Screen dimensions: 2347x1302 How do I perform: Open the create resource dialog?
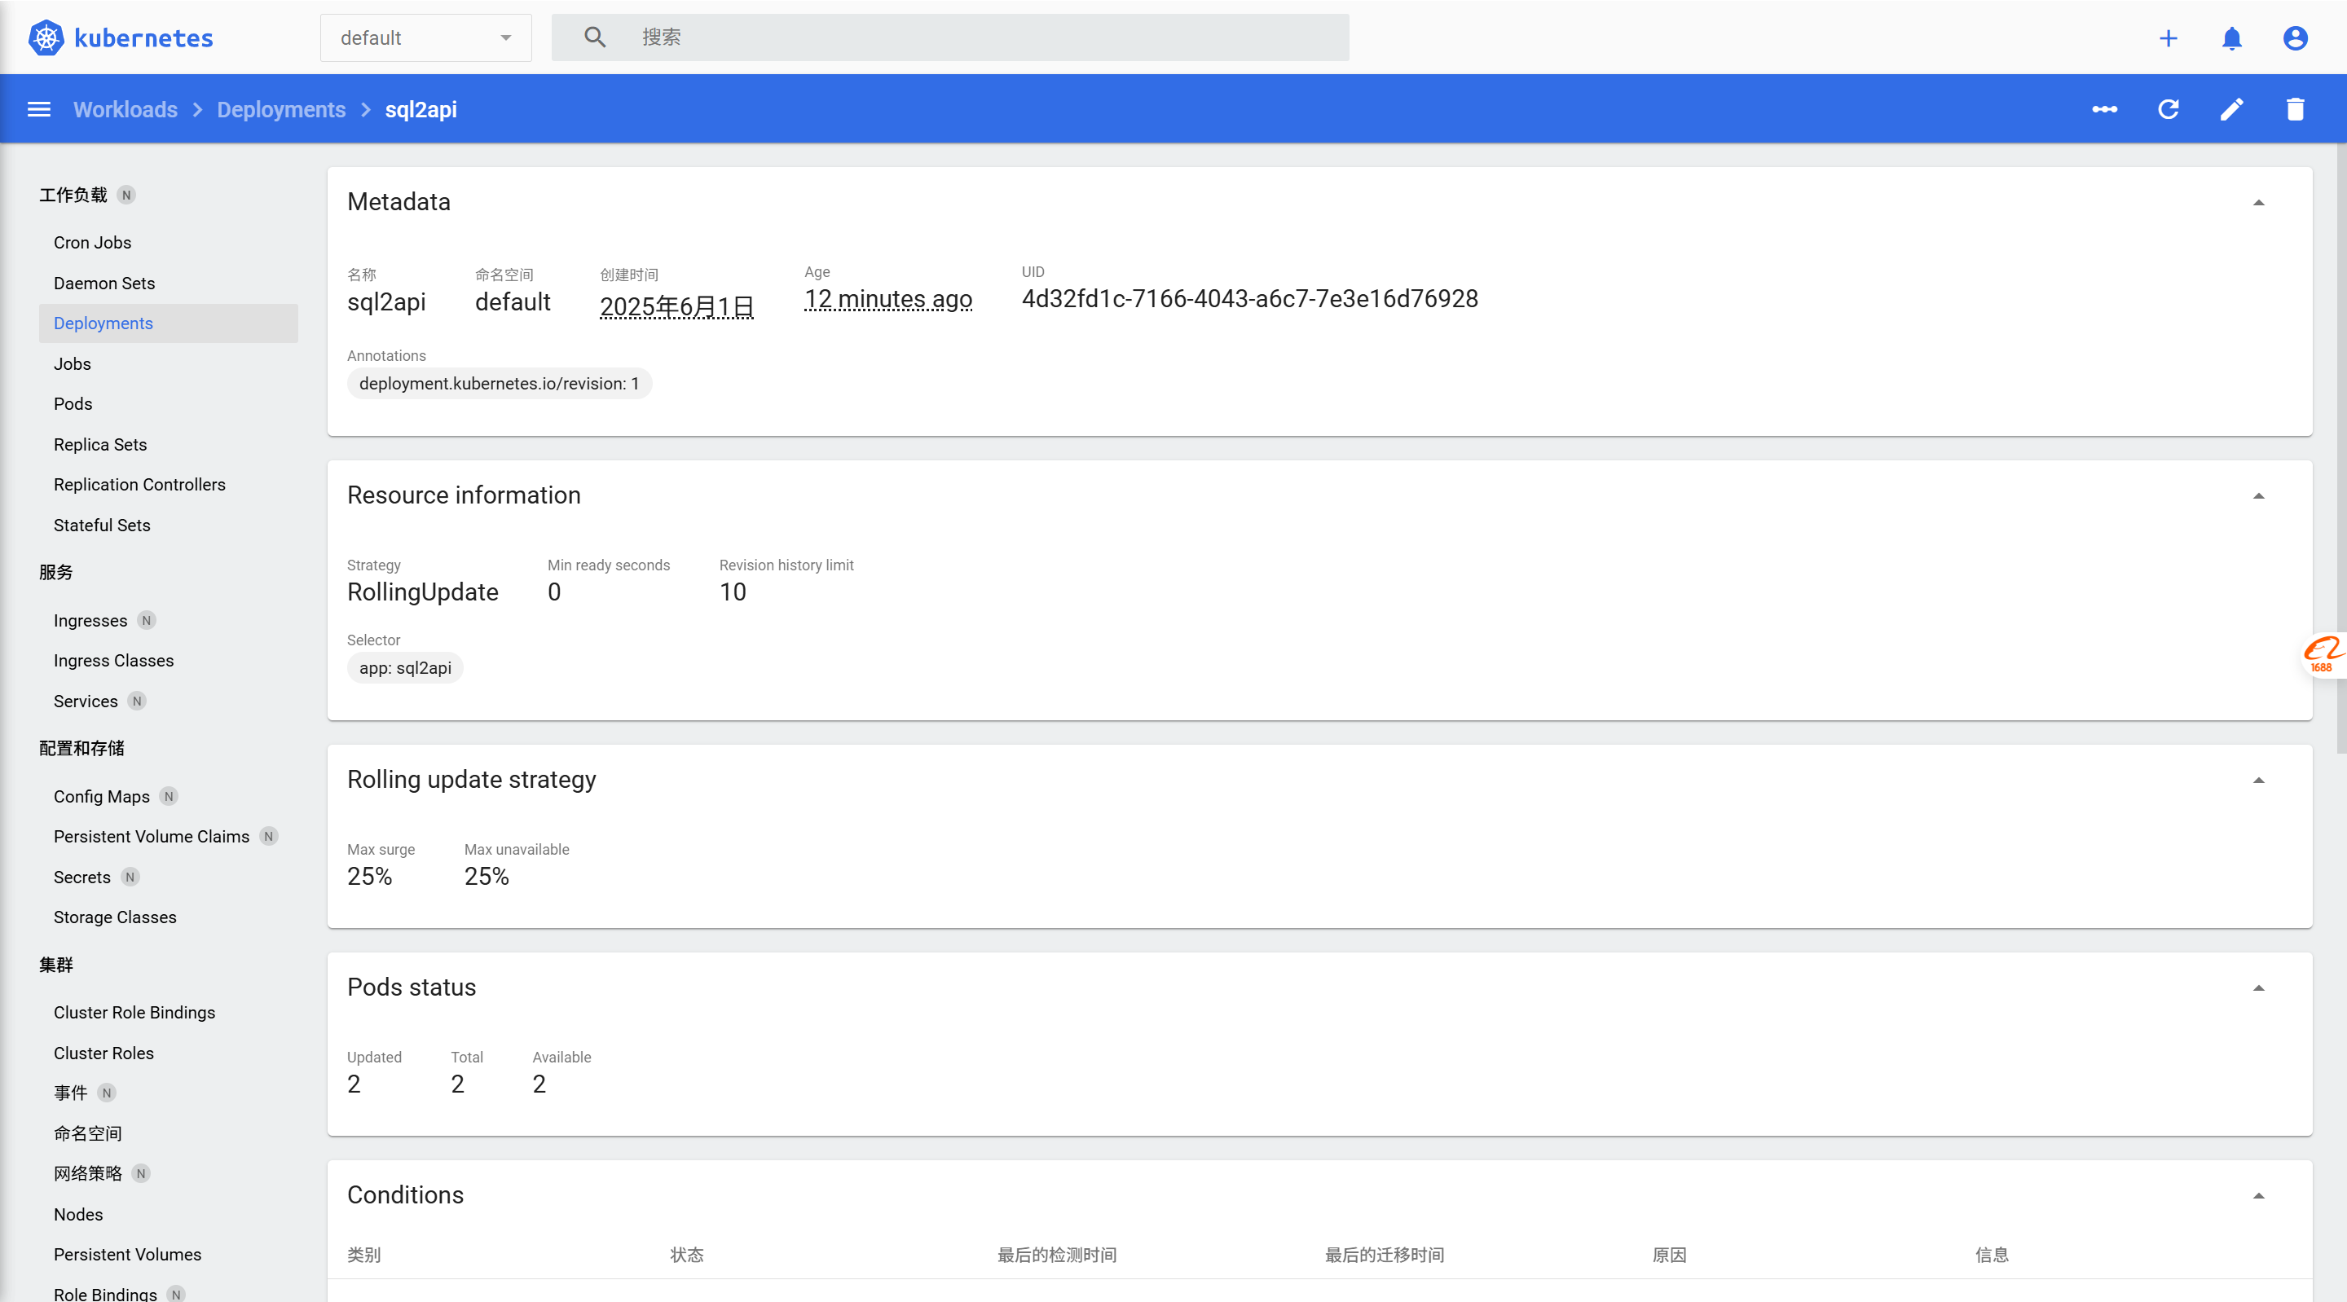click(x=2169, y=38)
